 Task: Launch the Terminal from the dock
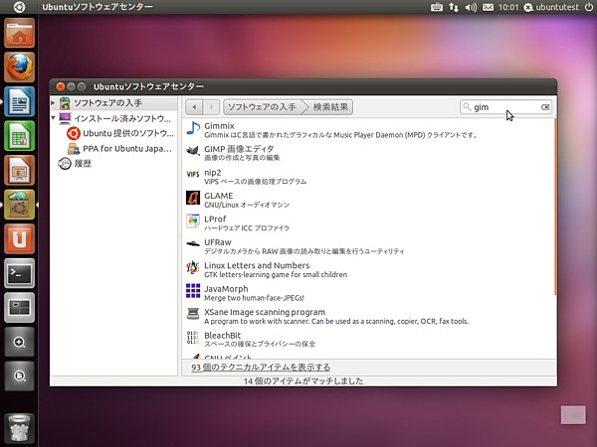pos(20,273)
